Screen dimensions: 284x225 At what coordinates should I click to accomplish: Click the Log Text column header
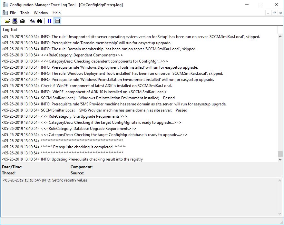click(139, 30)
